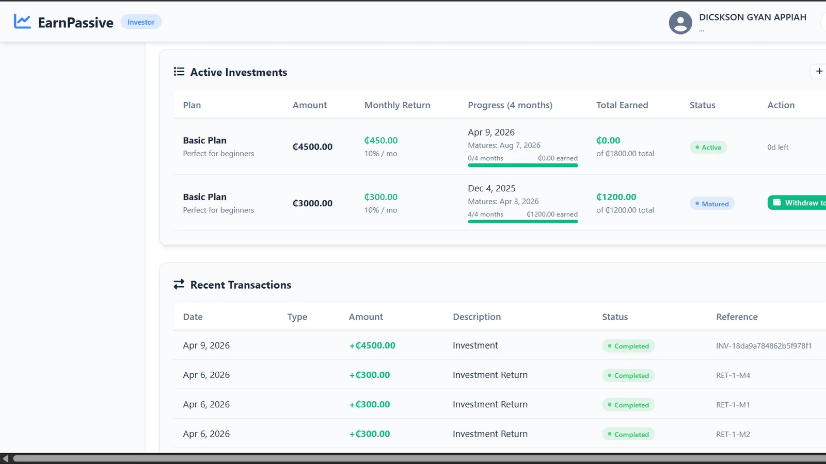Click the Description column header
826x464 pixels.
coord(476,317)
